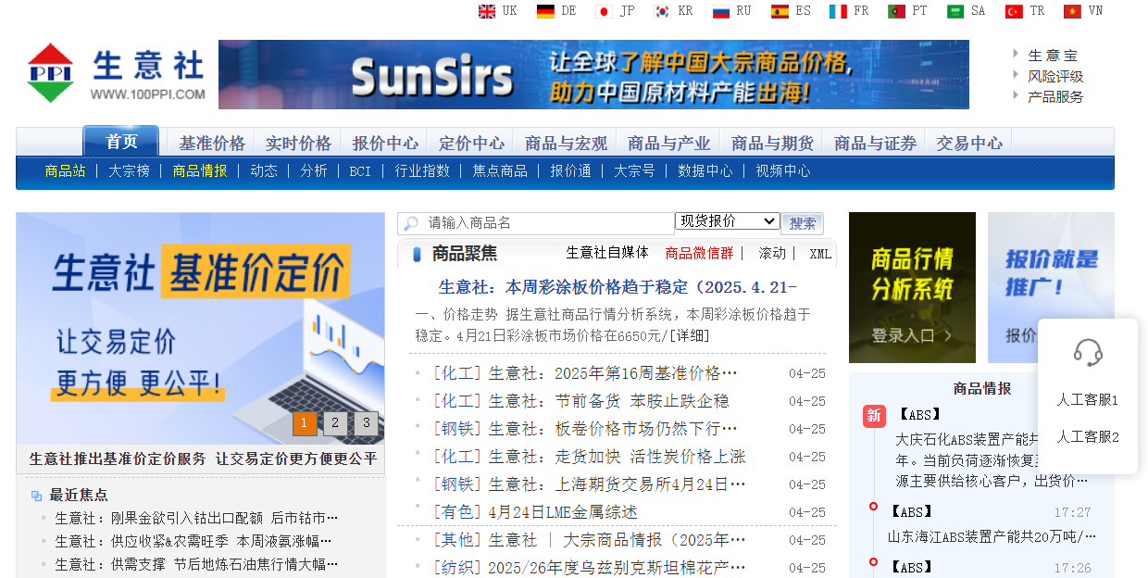Select the Turkish TR flag icon
The height and width of the screenshot is (578, 1148).
[1014, 11]
